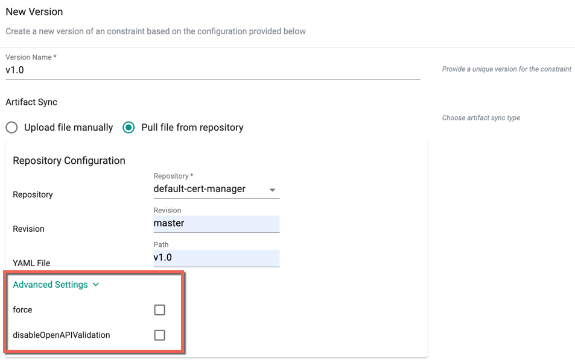Enable the force checkbox
The height and width of the screenshot is (363, 575).
click(x=159, y=310)
